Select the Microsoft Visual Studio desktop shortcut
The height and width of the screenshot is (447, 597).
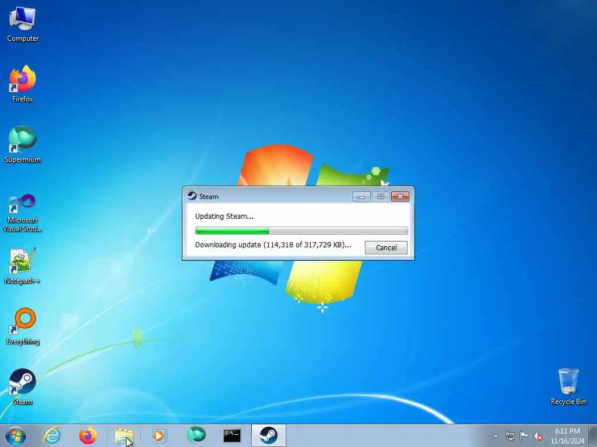pyautogui.click(x=23, y=213)
